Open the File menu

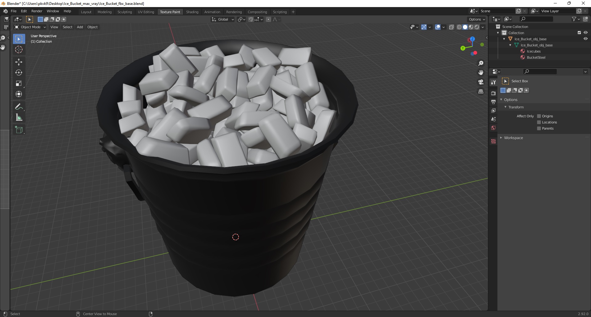coord(14,11)
